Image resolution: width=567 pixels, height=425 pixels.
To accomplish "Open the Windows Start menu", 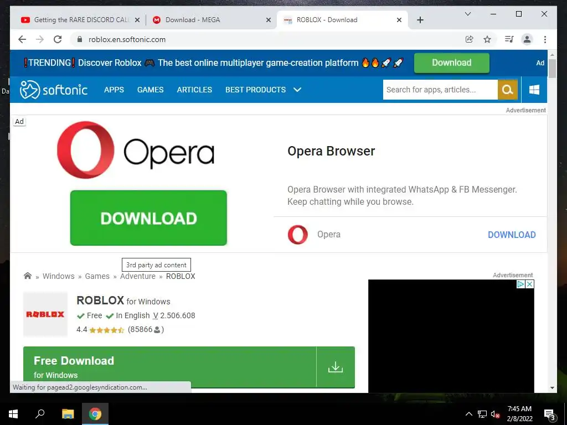I will (13, 414).
